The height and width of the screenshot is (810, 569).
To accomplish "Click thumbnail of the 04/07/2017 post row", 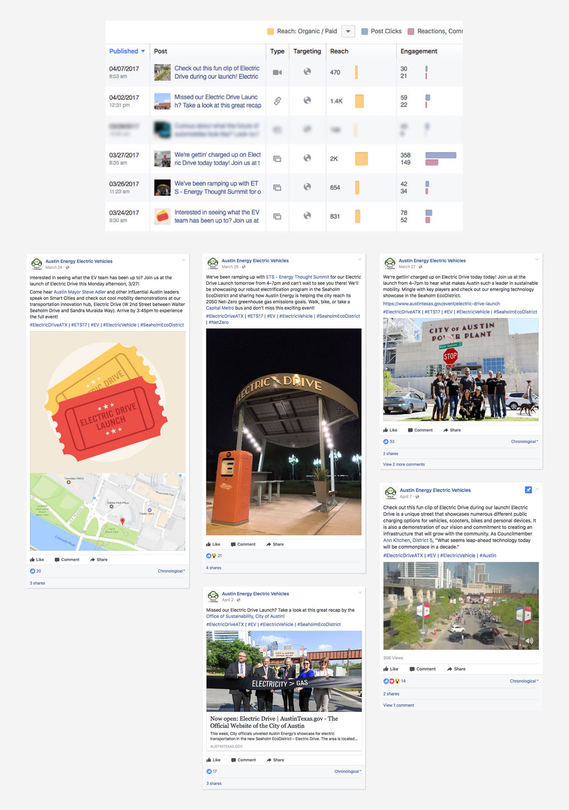I will click(162, 72).
